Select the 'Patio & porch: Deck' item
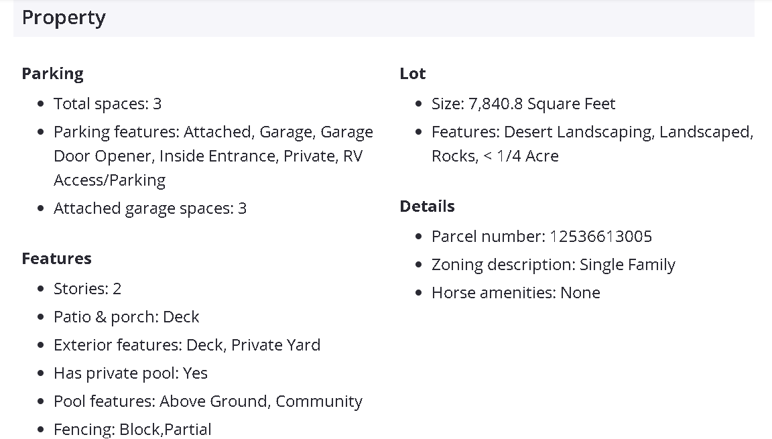 126,317
